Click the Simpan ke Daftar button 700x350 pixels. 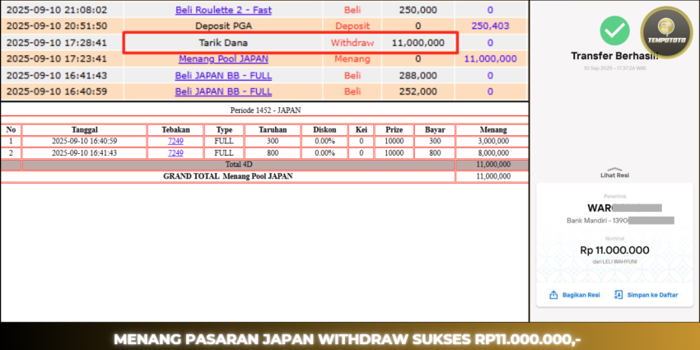click(x=646, y=295)
